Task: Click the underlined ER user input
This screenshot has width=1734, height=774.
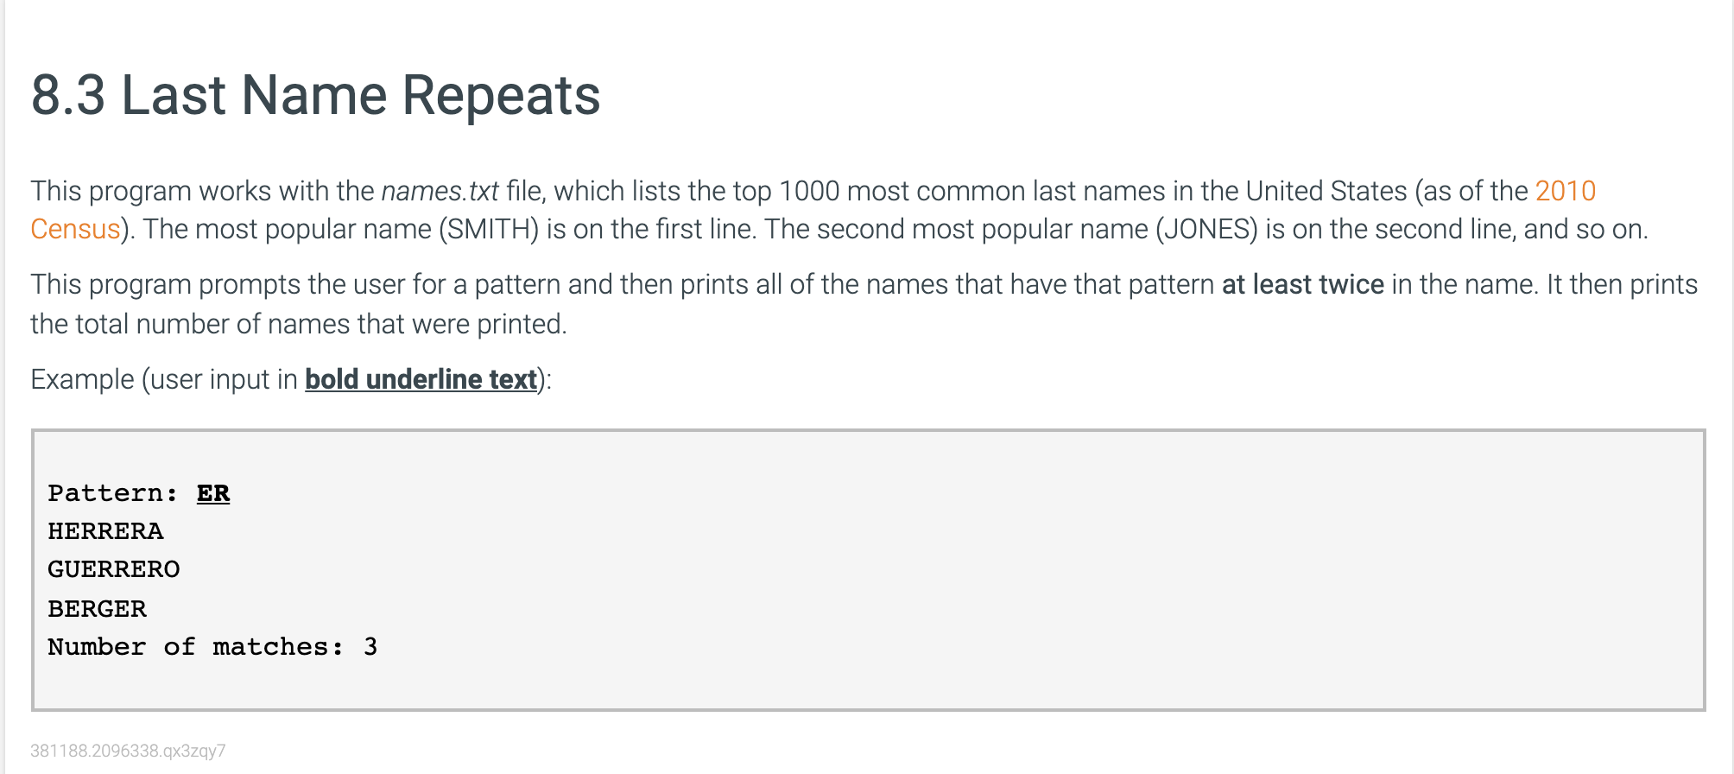Action: (213, 493)
